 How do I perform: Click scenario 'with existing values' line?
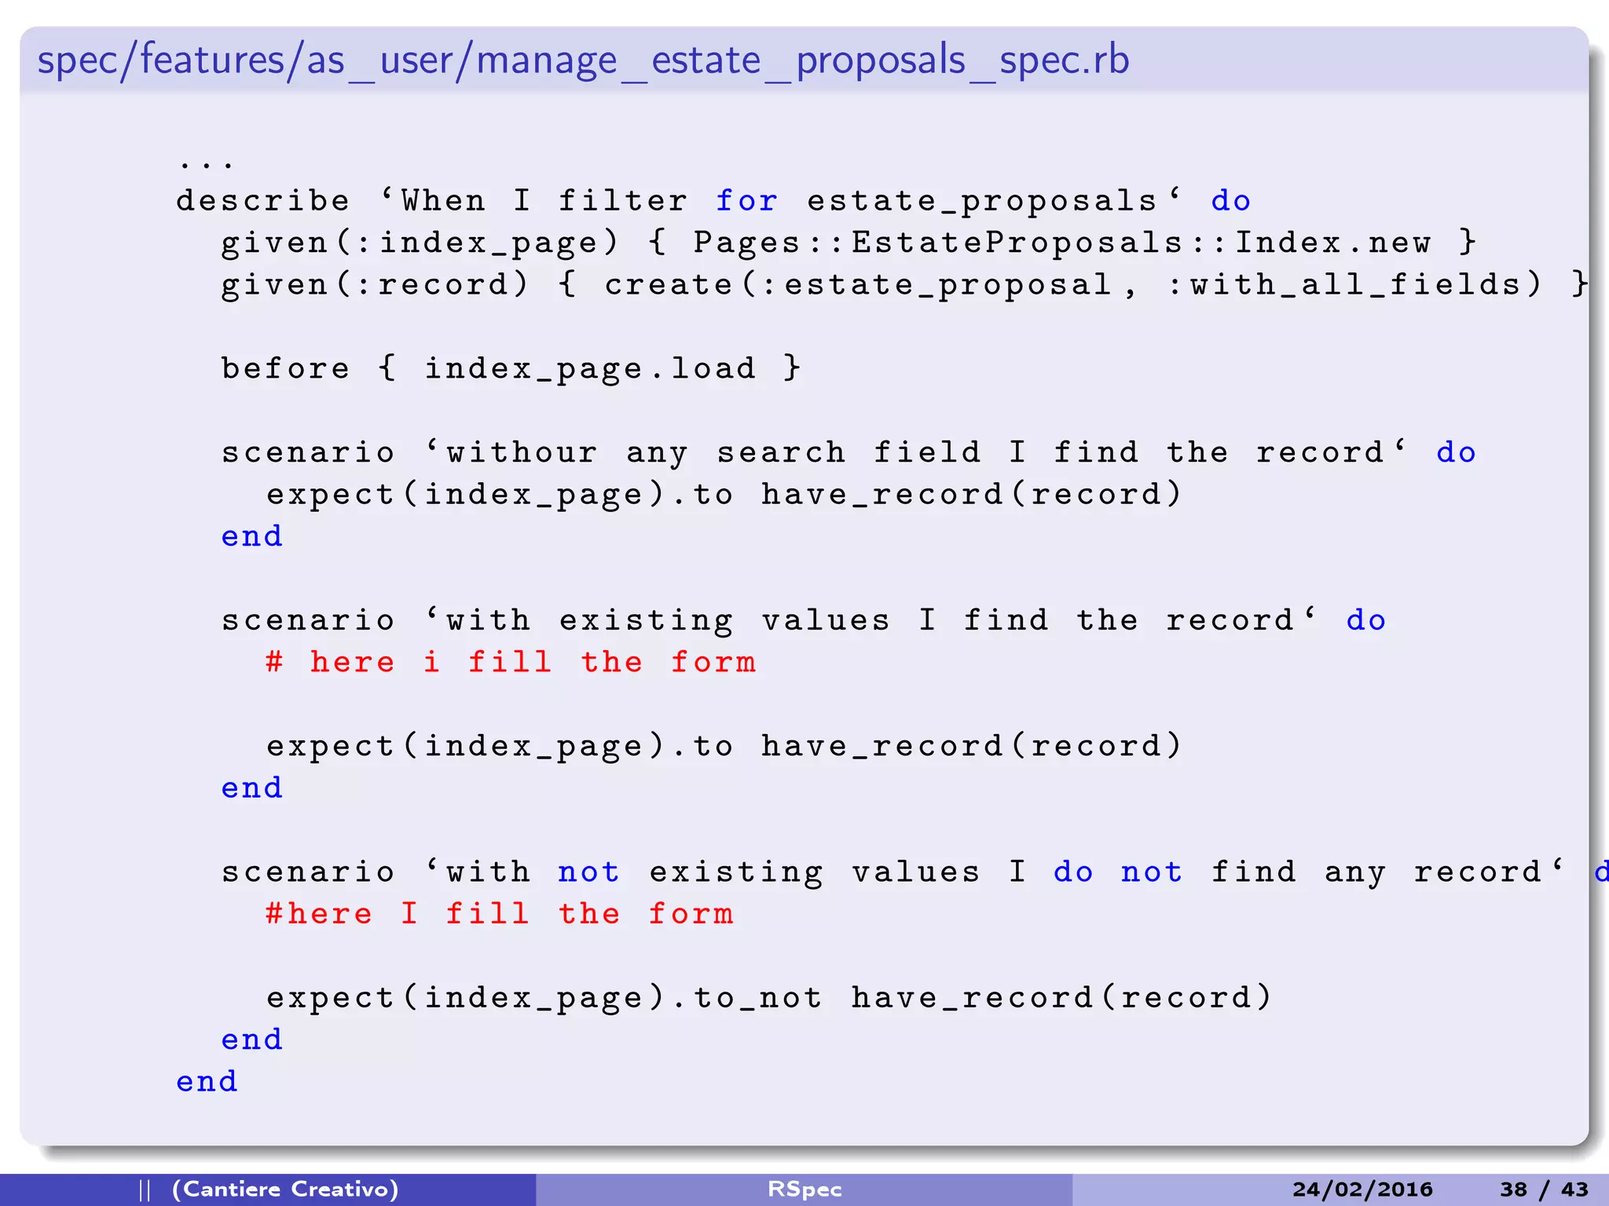[x=803, y=620]
